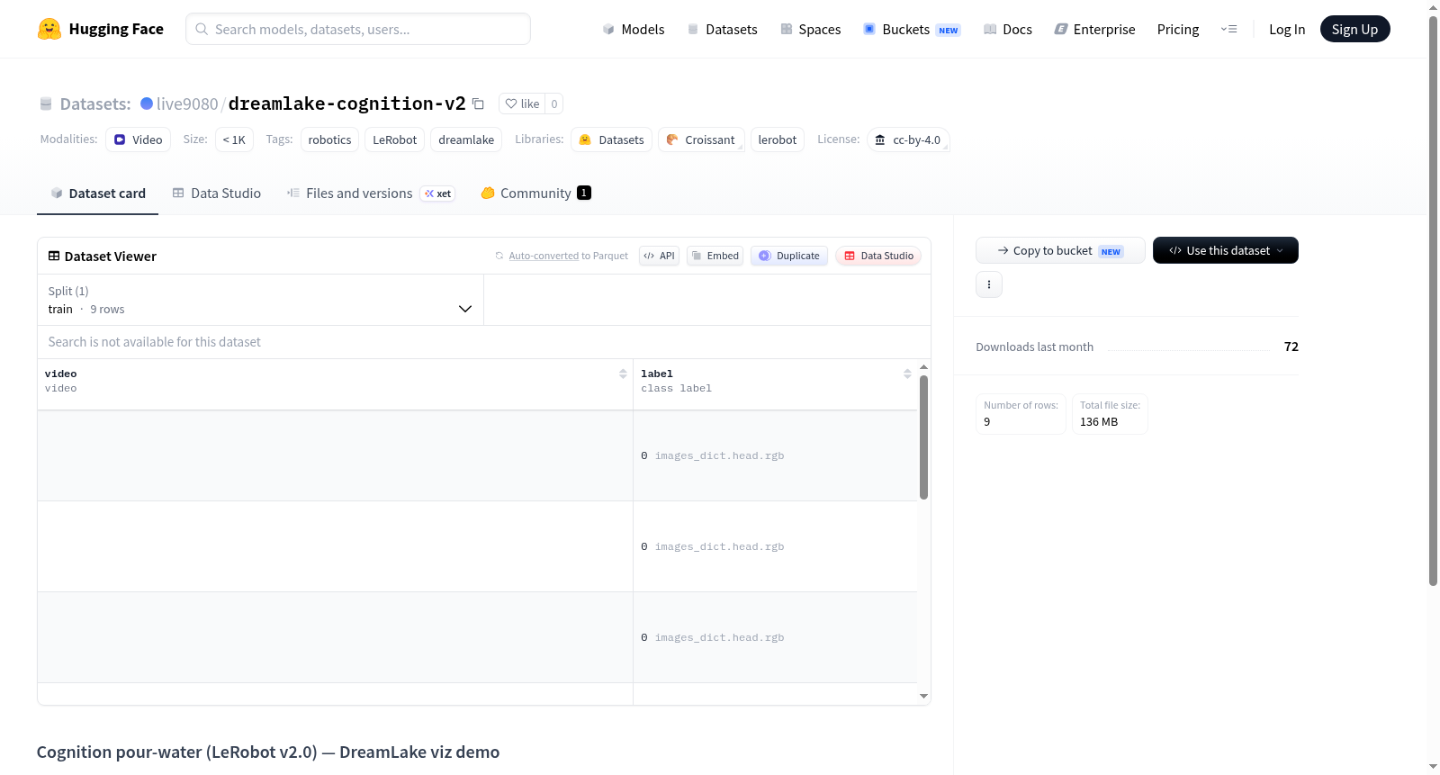This screenshot has height=775, width=1440.
Task: Click the Datasets library tag
Action: click(612, 140)
